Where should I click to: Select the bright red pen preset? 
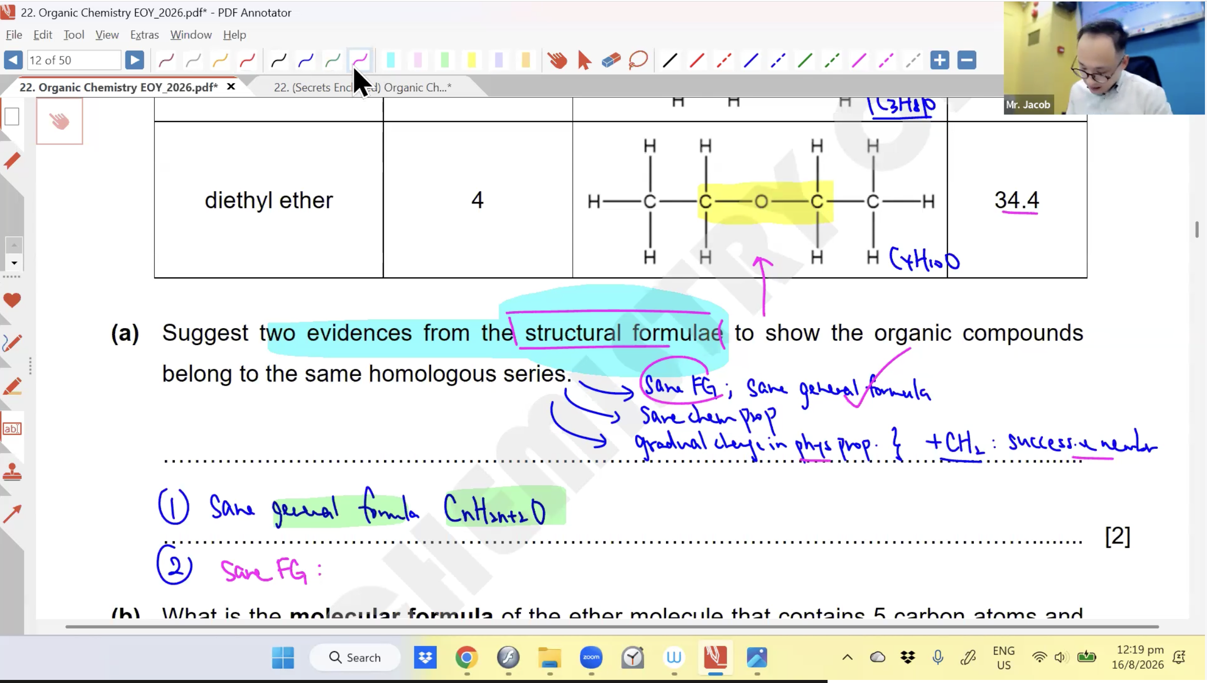coord(248,61)
